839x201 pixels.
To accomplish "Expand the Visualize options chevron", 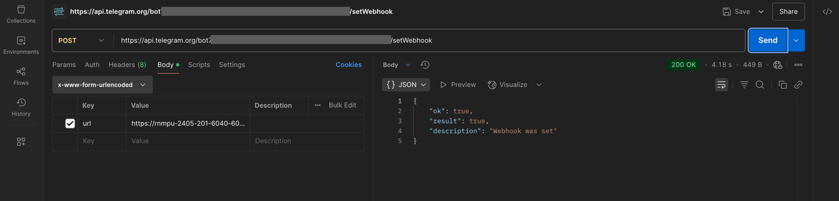I will pos(539,85).
